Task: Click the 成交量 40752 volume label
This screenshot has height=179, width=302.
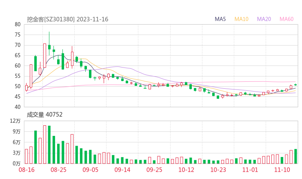Action: tap(44, 115)
